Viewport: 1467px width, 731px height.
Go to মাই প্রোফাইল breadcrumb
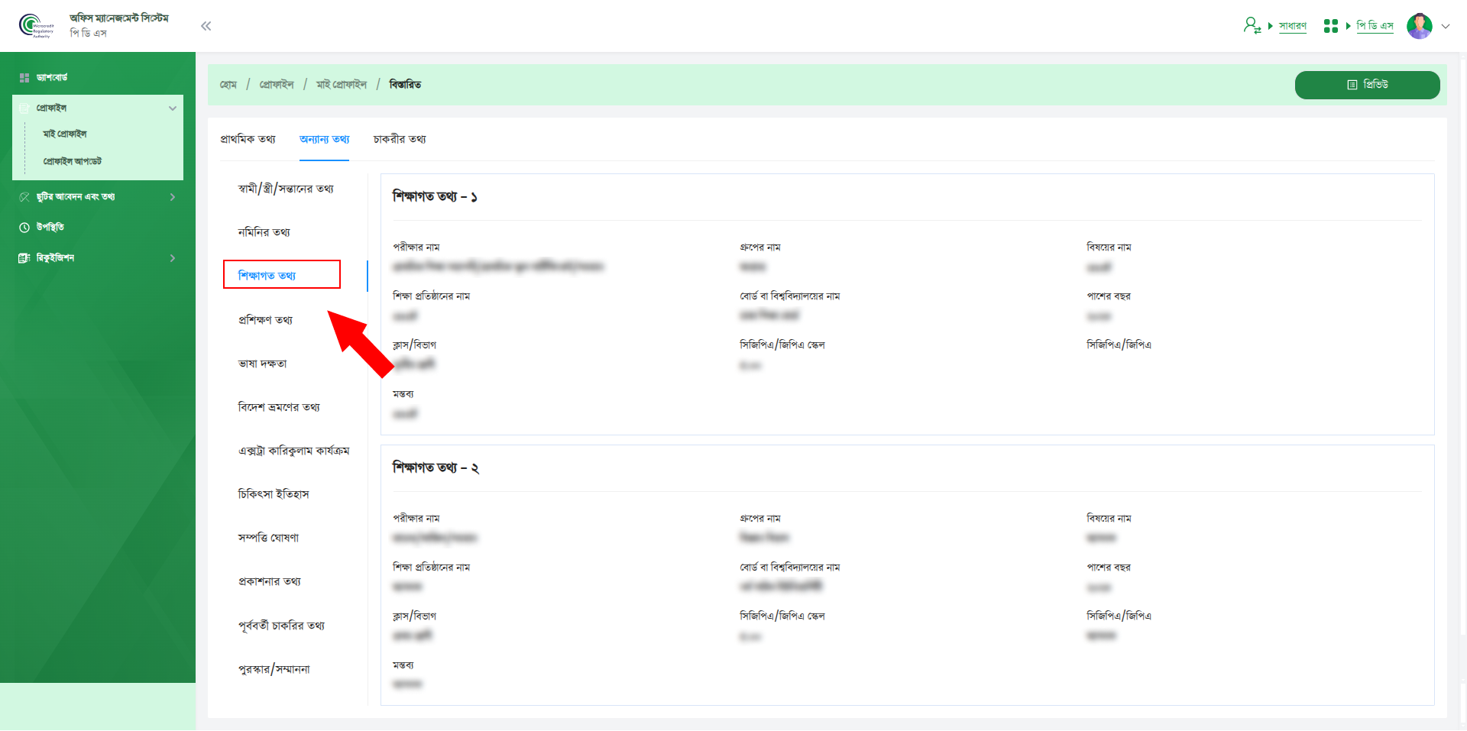(x=342, y=85)
